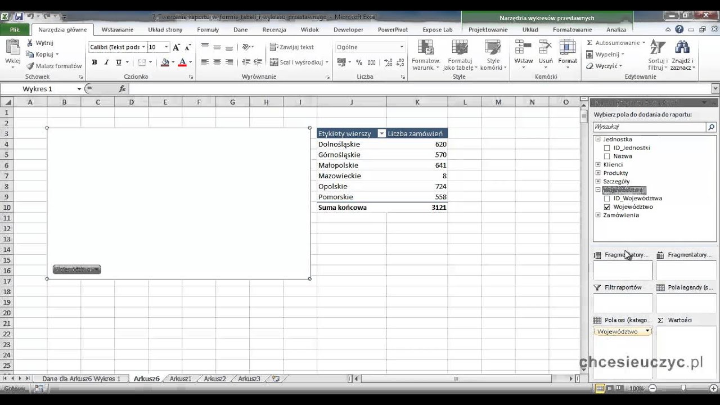Toggle Italic formatting
This screenshot has width=720, height=405.
tap(106, 62)
